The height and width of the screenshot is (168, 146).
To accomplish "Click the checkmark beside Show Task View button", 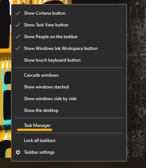I will 18,25.
